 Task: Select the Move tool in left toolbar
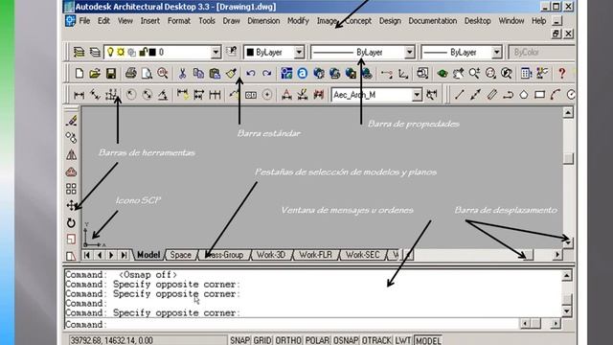pyautogui.click(x=71, y=205)
